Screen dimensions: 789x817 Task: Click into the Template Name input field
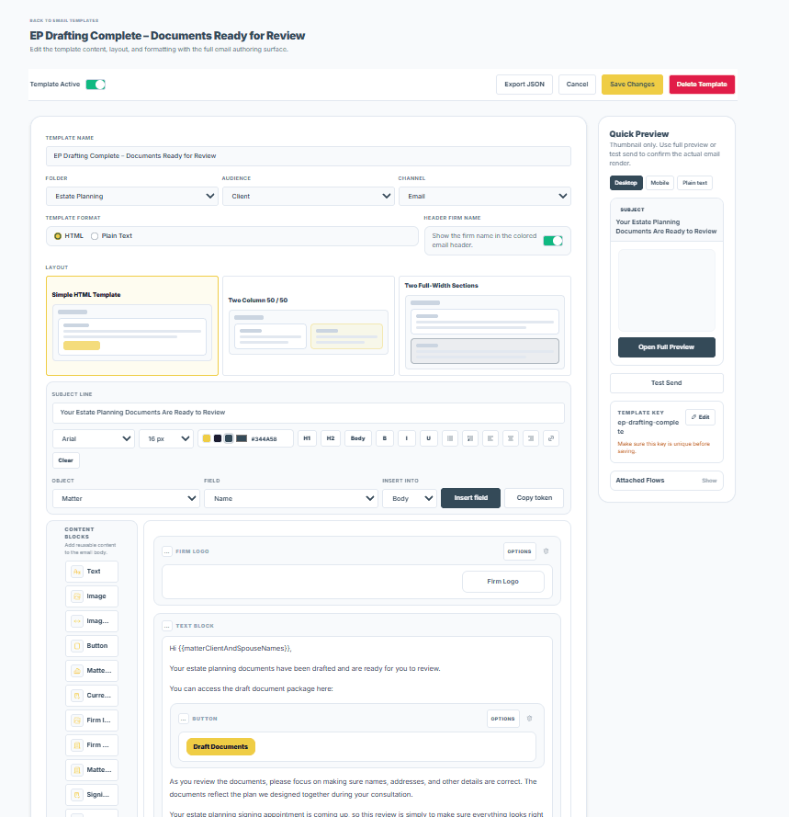pyautogui.click(x=309, y=156)
